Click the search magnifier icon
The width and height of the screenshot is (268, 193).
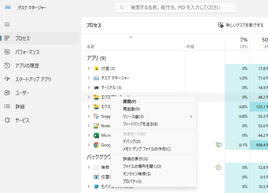click(x=122, y=7)
